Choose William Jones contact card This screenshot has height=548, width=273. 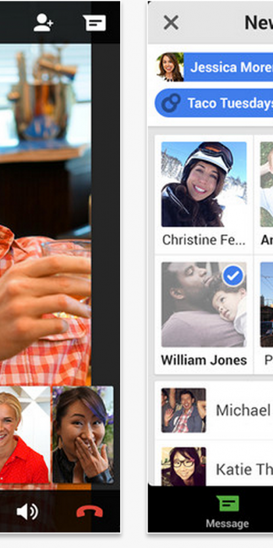(203, 315)
